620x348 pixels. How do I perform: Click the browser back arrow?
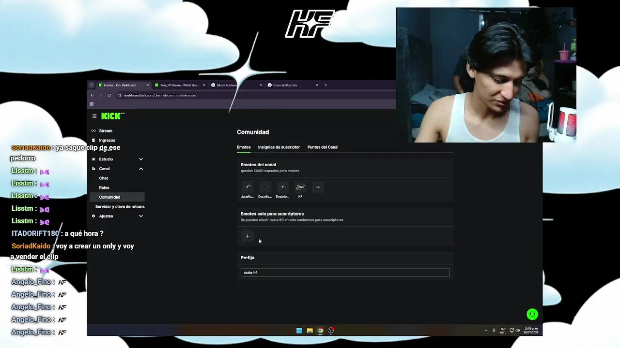[92, 95]
